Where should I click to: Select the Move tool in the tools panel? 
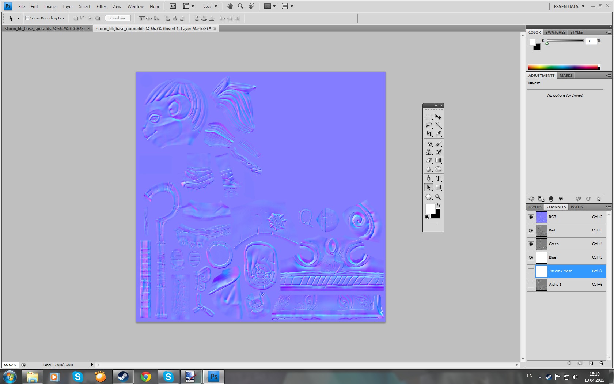438,117
